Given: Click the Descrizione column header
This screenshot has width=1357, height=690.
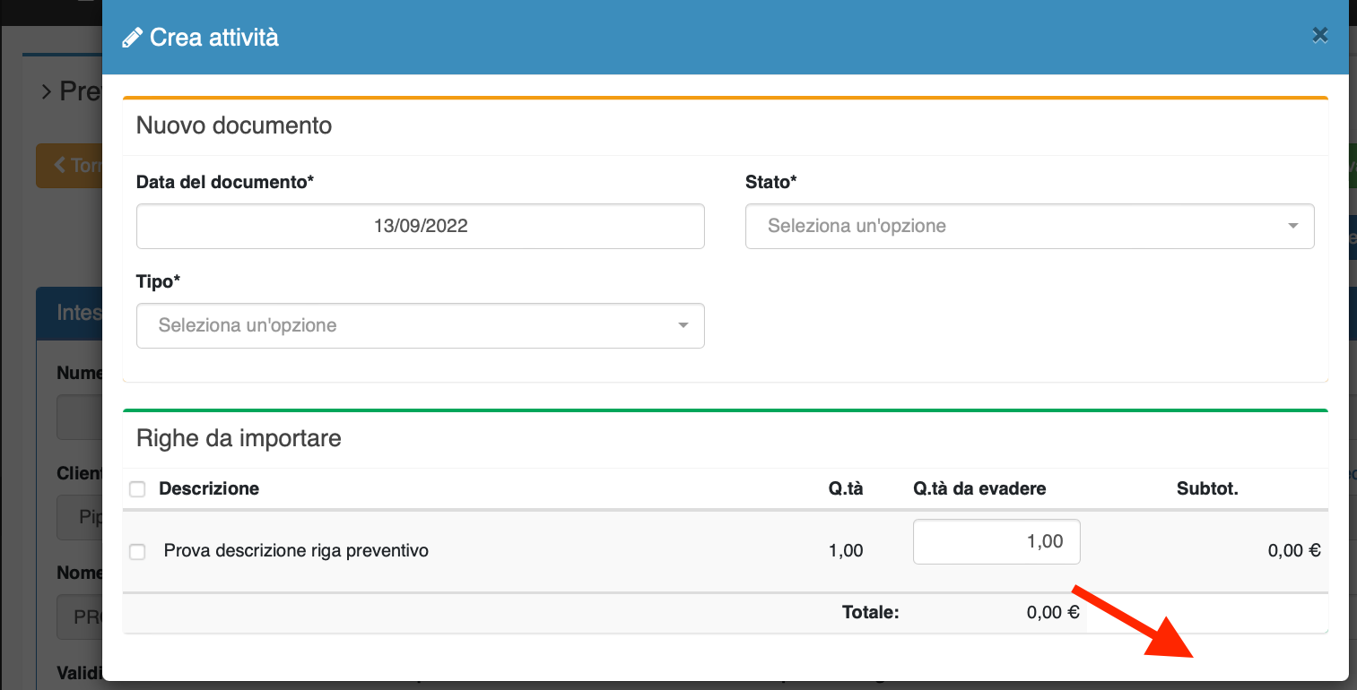Looking at the screenshot, I should pos(208,488).
